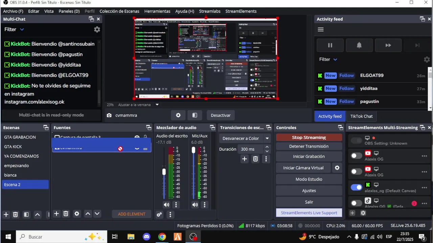Move selected source down in Fuentes
Viewport: 433px width, 243px height.
point(97,214)
